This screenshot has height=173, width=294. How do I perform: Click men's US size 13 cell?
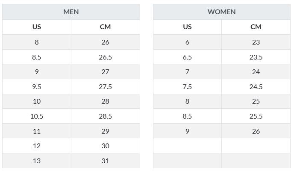point(37,161)
